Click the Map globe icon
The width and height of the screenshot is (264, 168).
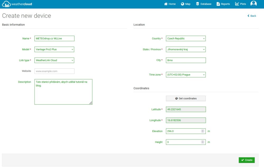[x=182, y=4]
